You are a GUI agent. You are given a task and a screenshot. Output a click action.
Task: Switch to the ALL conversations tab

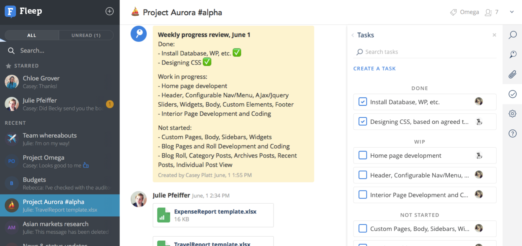pos(32,35)
